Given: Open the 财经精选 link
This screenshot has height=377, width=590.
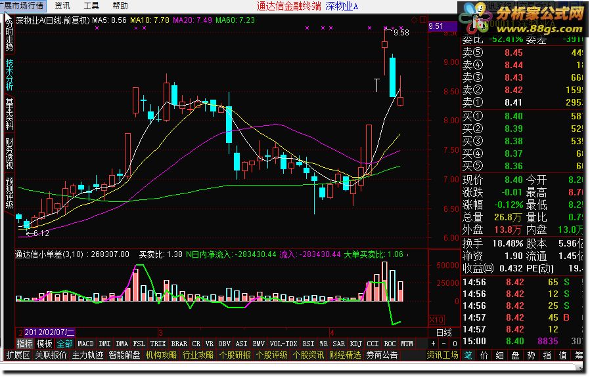Looking at the screenshot, I should tap(345, 355).
